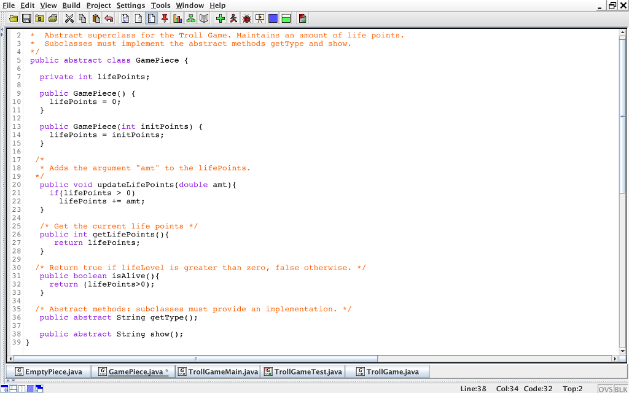Viewport: 629px width, 393px height.
Task: Place cursor on 'private int lifePoints;' line
Action: [x=94, y=77]
